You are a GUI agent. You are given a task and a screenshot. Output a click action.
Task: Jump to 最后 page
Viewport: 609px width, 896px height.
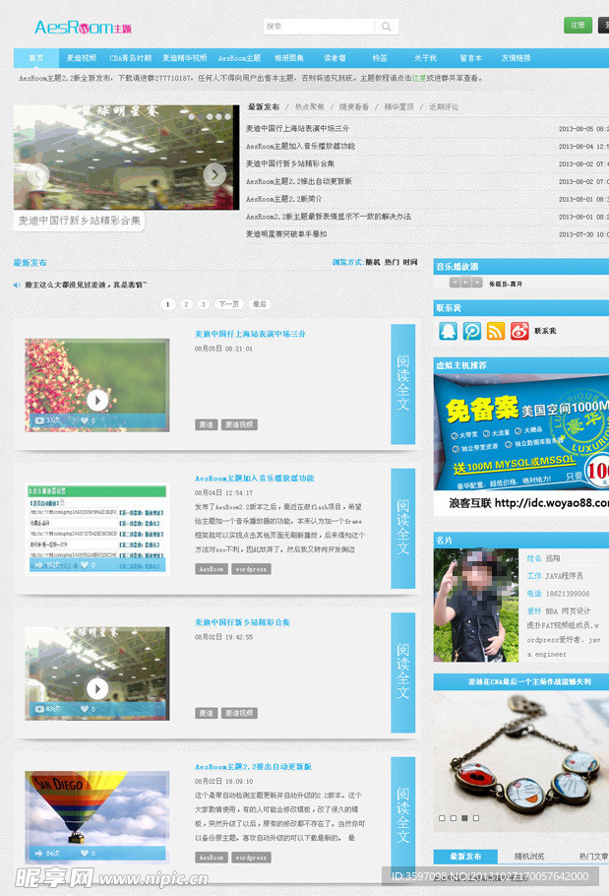point(260,304)
